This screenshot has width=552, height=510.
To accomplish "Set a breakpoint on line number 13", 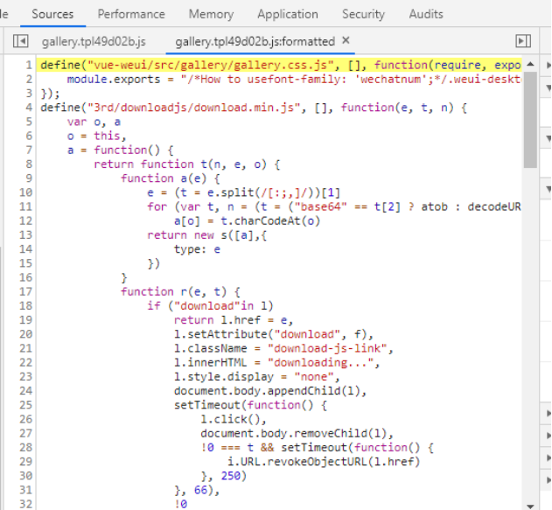I will click(x=25, y=235).
